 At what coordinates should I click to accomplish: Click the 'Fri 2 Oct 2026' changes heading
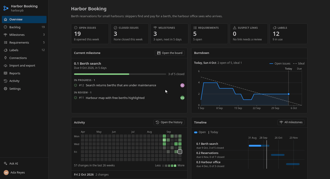point(84,175)
